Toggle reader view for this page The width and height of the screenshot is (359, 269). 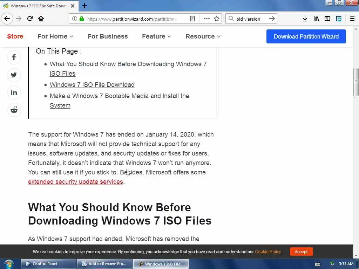pyautogui.click(x=192, y=19)
